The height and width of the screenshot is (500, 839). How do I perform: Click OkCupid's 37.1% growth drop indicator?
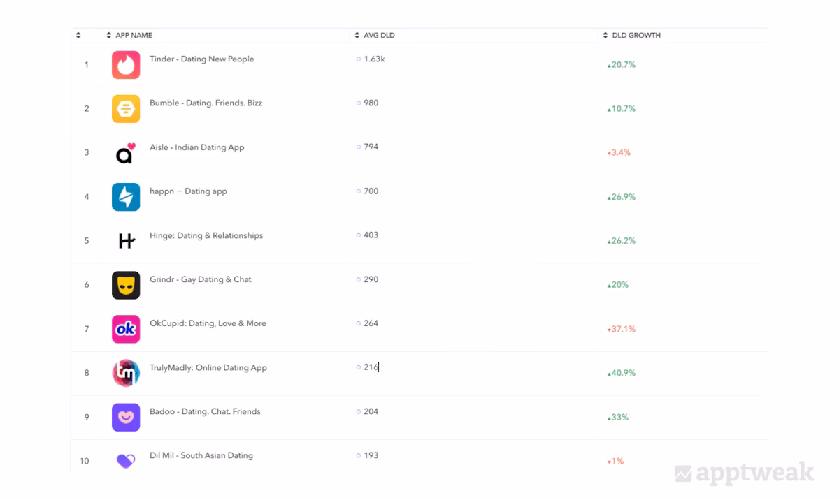point(622,329)
